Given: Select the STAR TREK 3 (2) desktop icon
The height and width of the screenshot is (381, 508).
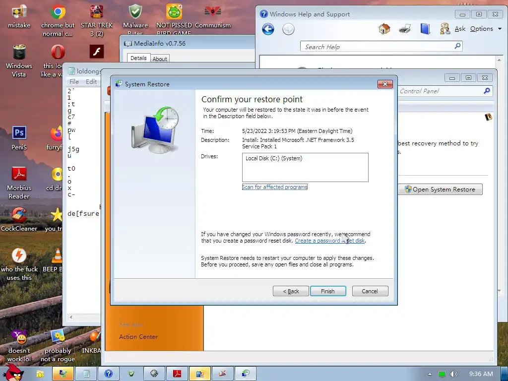Looking at the screenshot, I should coord(97,20).
